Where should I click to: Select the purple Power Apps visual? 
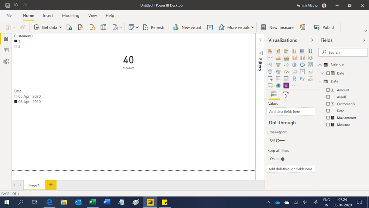(286, 85)
